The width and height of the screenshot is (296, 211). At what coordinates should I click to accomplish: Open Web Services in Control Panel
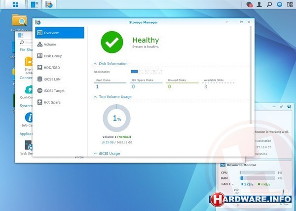(x=27, y=147)
